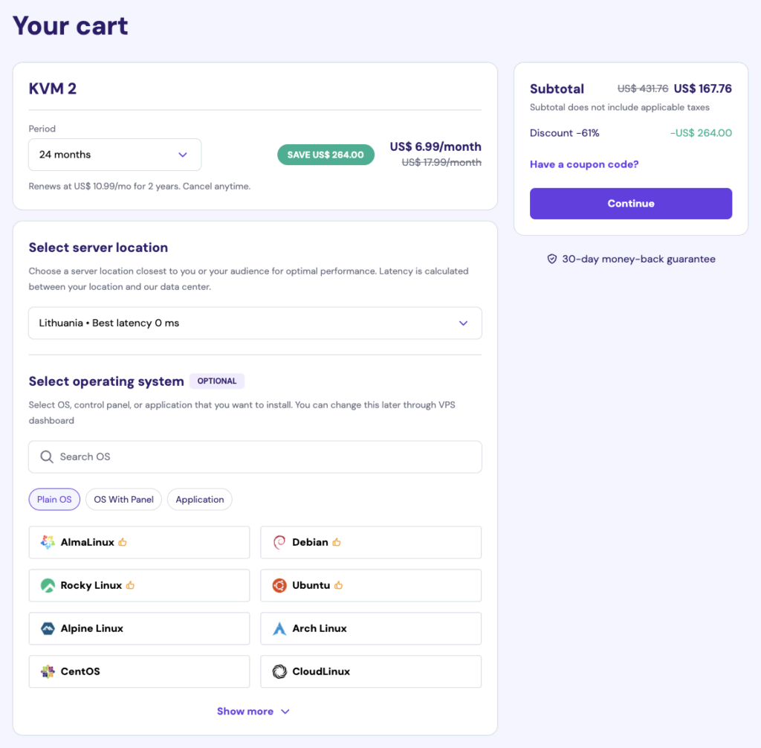The image size is (761, 748).
Task: Switch to the Application tab
Action: pyautogui.click(x=199, y=500)
